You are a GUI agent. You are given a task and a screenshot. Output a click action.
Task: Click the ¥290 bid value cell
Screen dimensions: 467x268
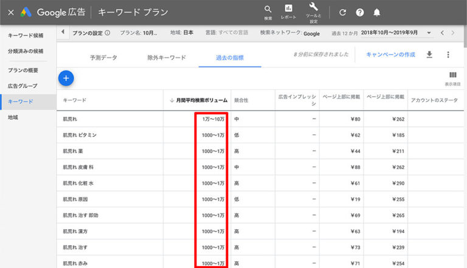pos(398,183)
